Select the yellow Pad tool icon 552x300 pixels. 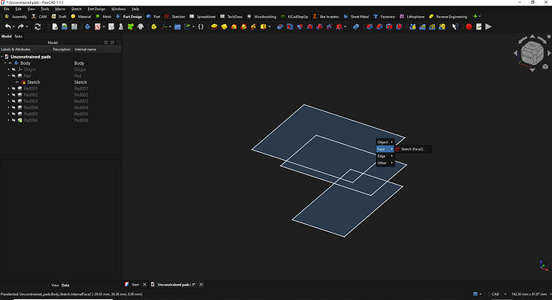click(x=214, y=26)
